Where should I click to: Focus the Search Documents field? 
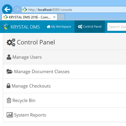[117, 27]
